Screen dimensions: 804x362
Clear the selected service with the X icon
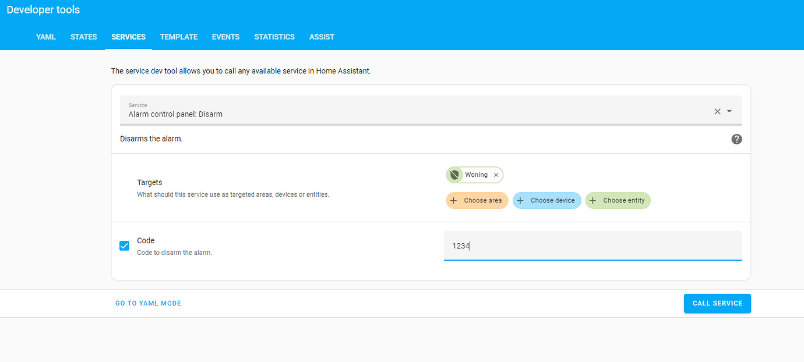[x=717, y=111]
